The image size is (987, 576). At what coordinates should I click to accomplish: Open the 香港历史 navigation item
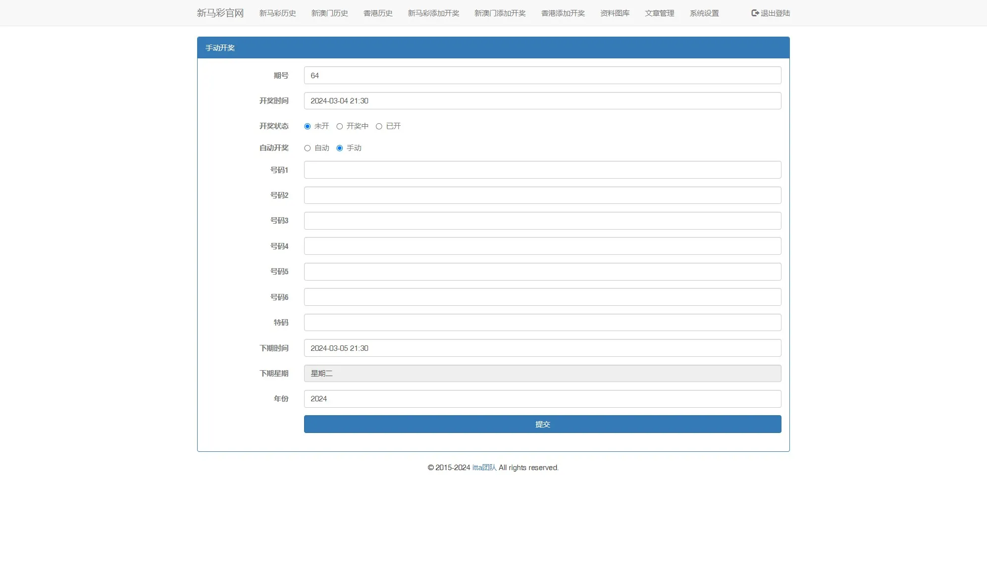[378, 13]
